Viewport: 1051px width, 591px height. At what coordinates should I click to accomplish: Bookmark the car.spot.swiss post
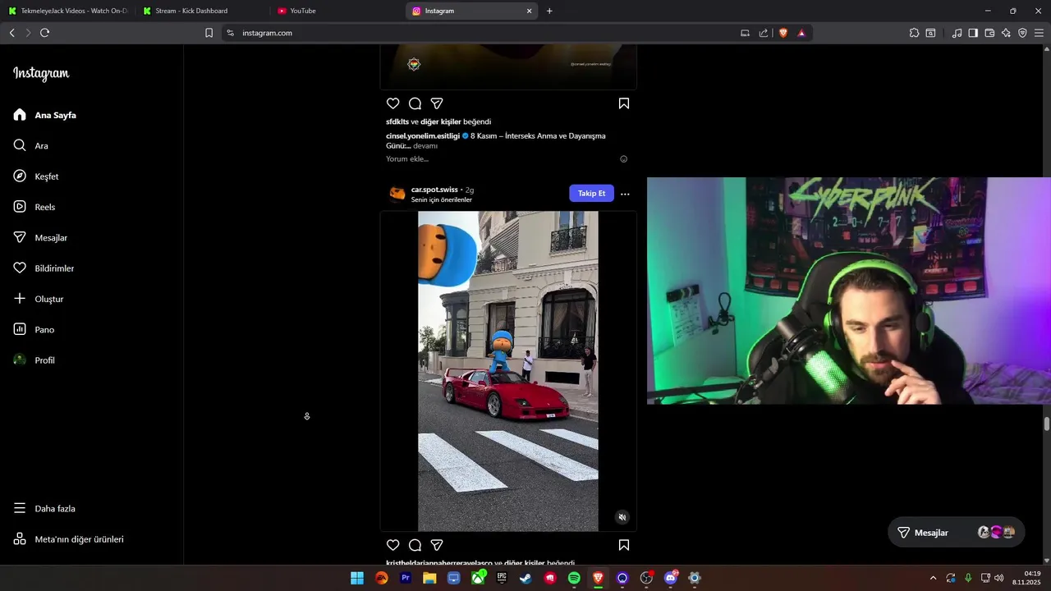624,545
